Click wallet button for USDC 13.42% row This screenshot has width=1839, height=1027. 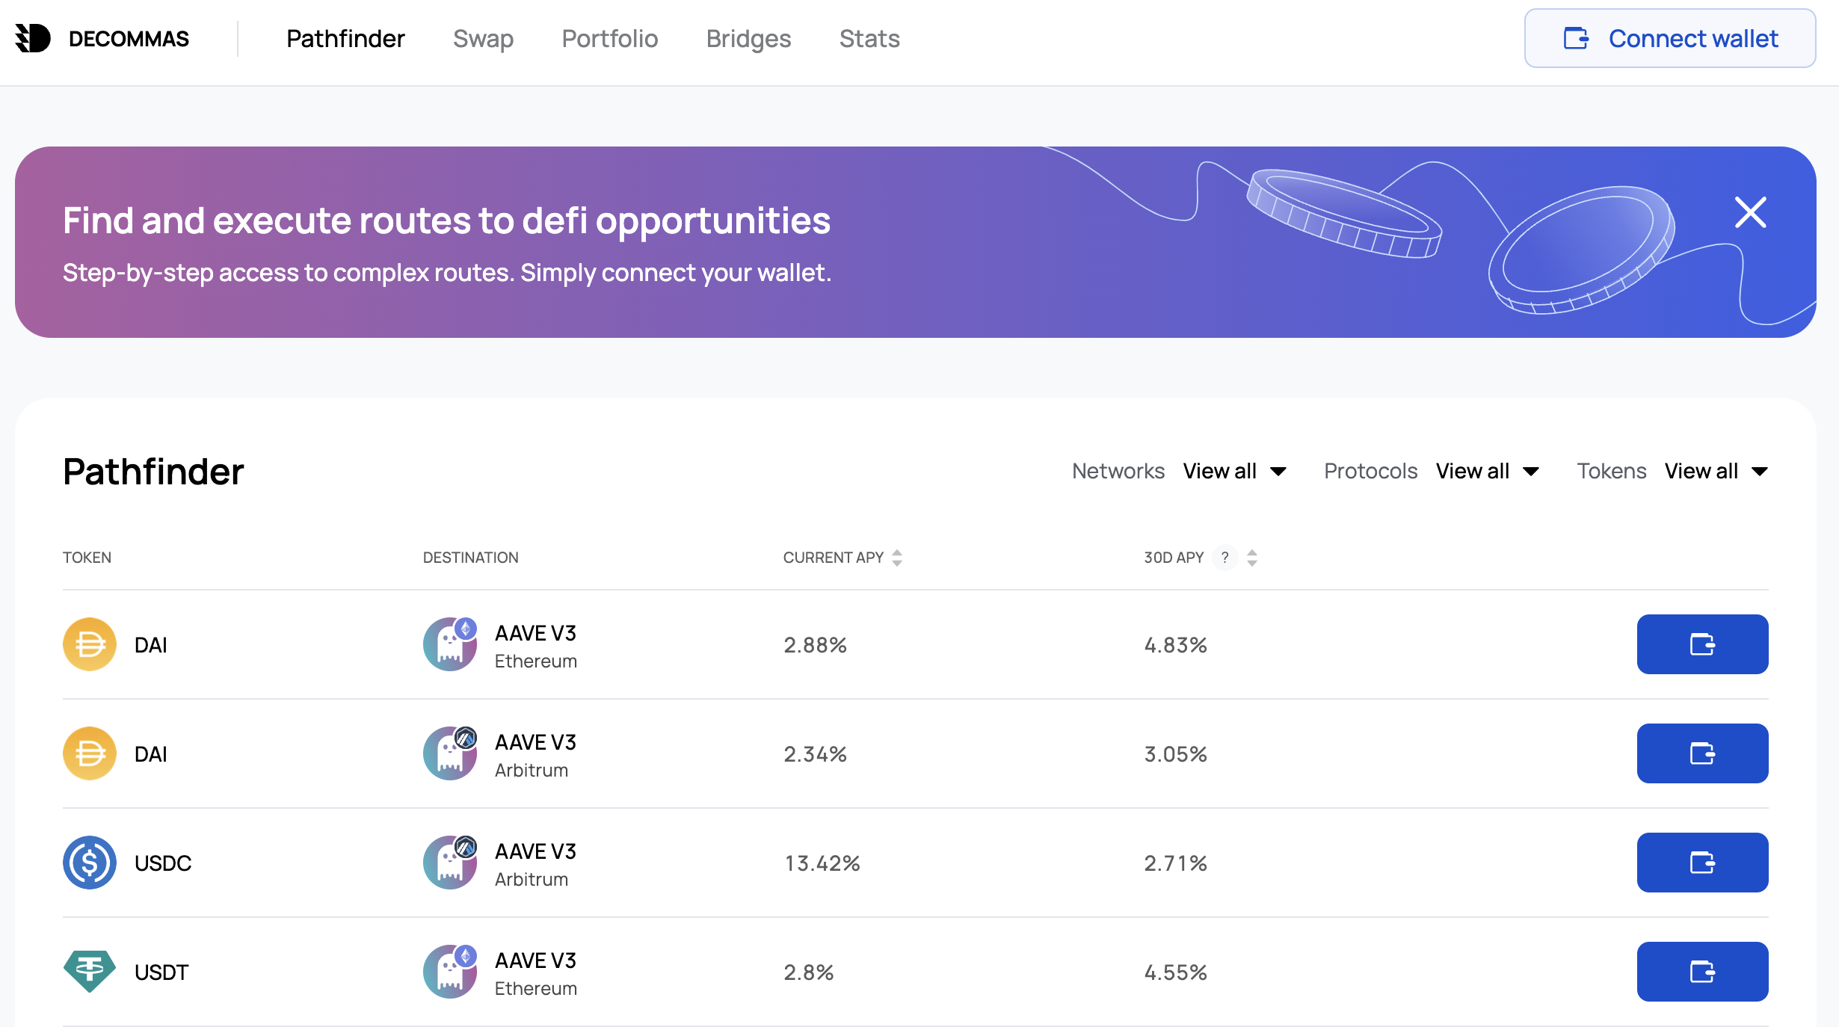pyautogui.click(x=1702, y=863)
